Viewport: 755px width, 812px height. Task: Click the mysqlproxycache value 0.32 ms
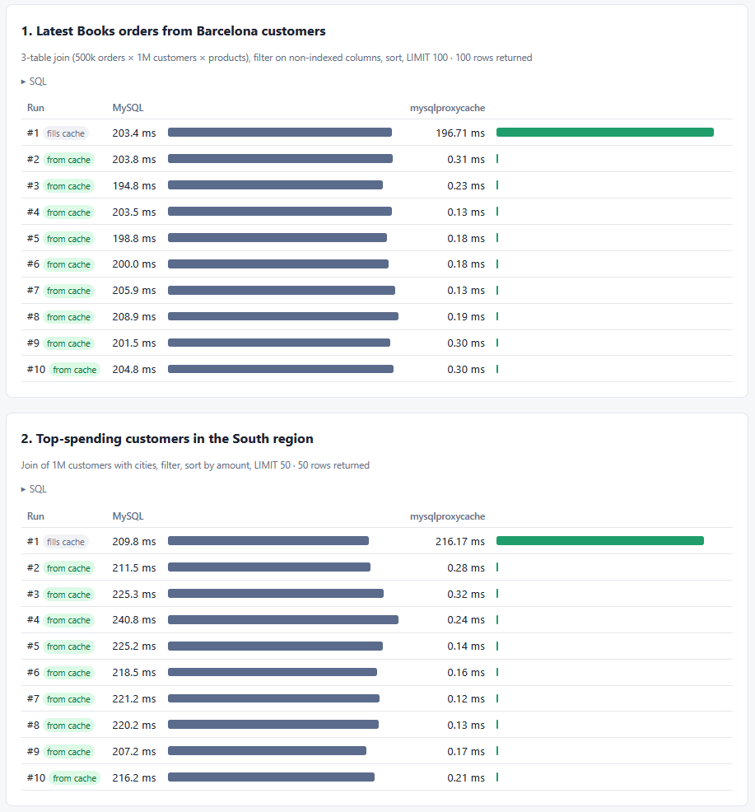click(x=466, y=594)
